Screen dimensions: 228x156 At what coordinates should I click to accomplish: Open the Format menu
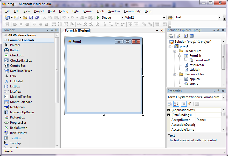[87, 11]
